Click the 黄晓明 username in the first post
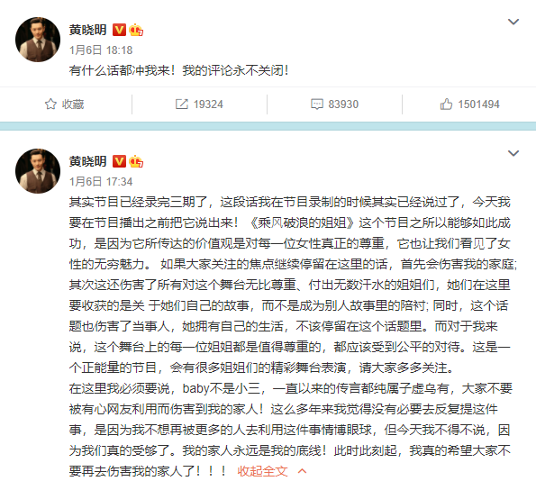The image size is (536, 481). (x=88, y=30)
